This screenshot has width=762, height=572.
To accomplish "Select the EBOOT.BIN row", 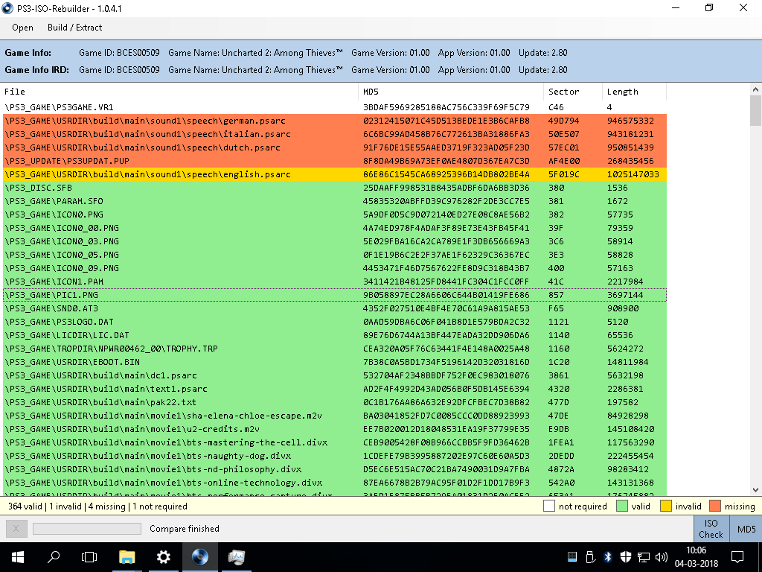I will coord(334,363).
